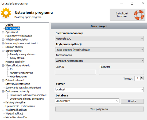The height and width of the screenshot is (120, 147).
Task: Open the Database DBInventory dropdown arrow
Action: click(x=117, y=101)
